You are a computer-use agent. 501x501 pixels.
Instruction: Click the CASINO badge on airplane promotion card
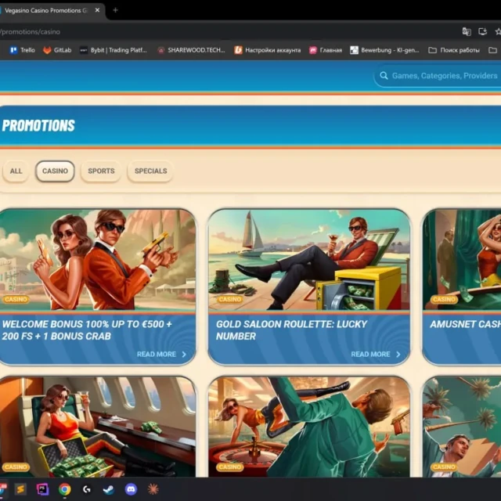(16, 467)
